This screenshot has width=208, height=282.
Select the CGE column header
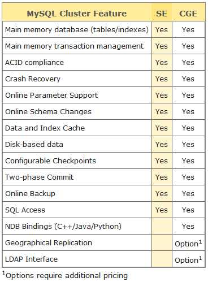coord(188,14)
